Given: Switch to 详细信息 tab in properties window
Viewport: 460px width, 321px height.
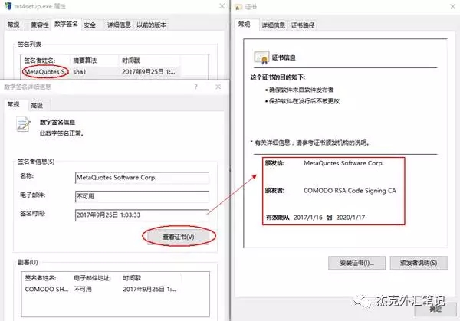Looking at the screenshot, I should [119, 25].
